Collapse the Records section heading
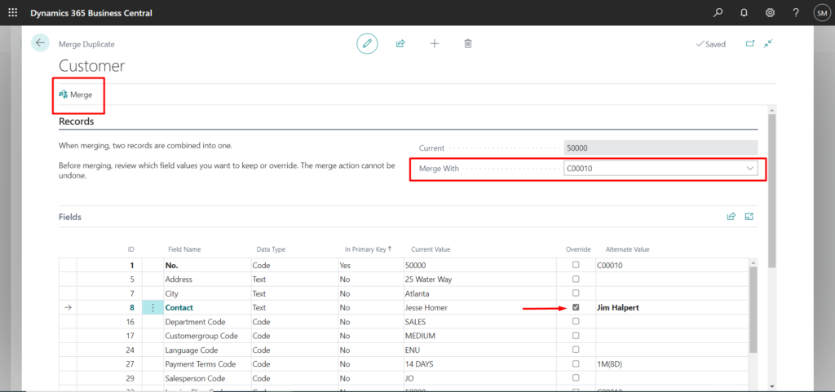 pyautogui.click(x=76, y=121)
